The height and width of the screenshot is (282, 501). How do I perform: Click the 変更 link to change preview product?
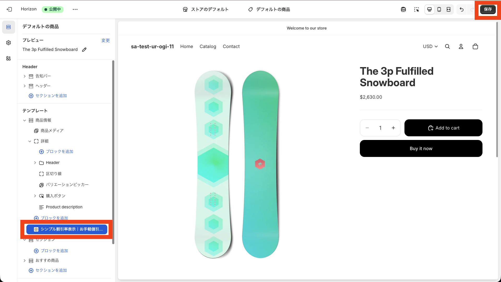click(105, 40)
